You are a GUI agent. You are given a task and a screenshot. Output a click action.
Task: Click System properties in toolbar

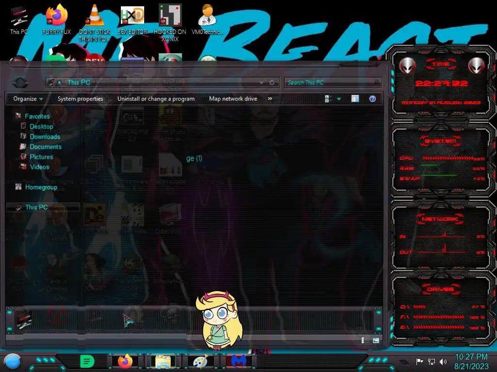point(80,99)
